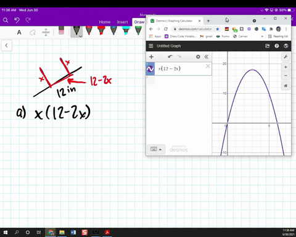Screen dimensions: 296x237
Task: Open File Explorer from the taskbar
Action: click(62, 233)
